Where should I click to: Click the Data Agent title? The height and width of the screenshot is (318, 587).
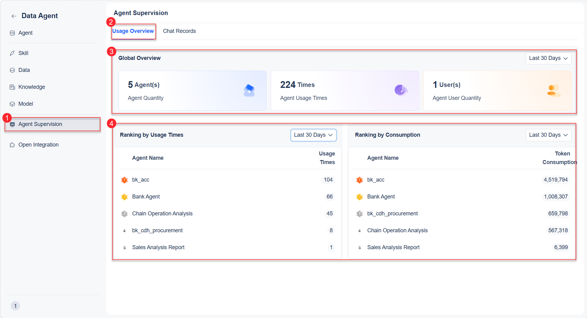(40, 16)
